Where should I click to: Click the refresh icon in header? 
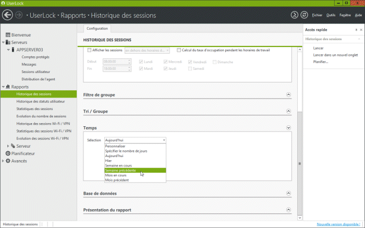tap(304, 15)
